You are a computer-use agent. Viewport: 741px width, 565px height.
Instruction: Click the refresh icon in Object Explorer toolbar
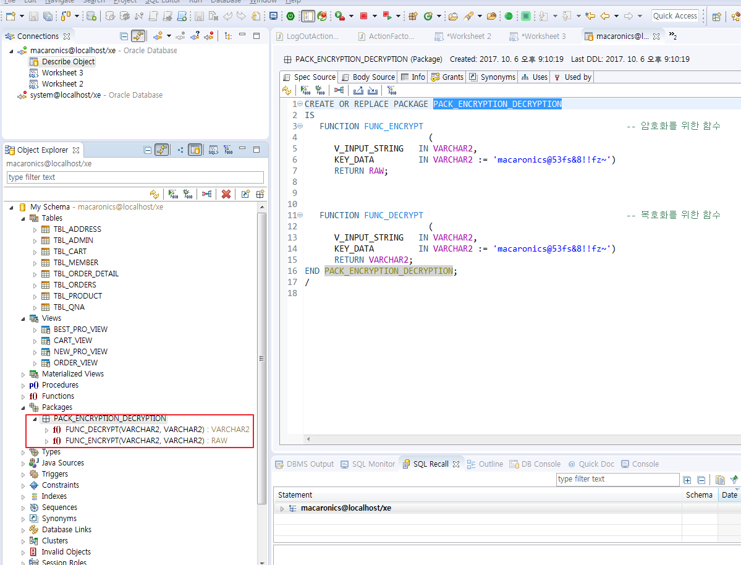point(155,194)
